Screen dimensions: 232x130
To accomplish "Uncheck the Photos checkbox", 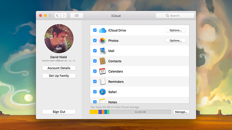I will click(95, 40).
